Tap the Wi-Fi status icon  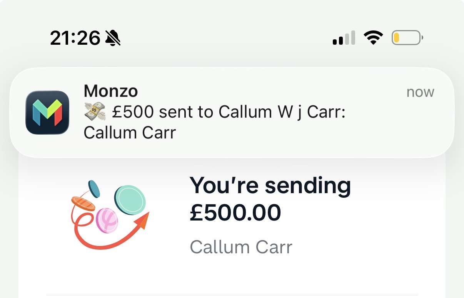(x=373, y=38)
